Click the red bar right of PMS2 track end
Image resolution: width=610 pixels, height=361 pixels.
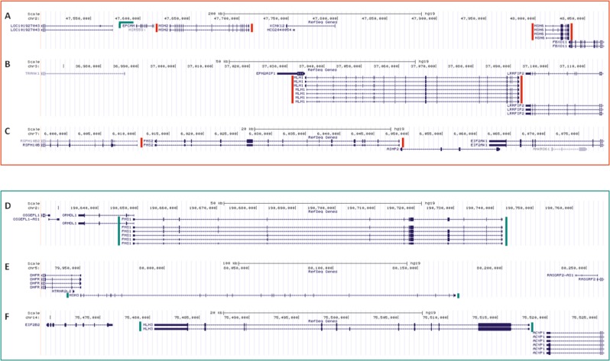(403, 143)
